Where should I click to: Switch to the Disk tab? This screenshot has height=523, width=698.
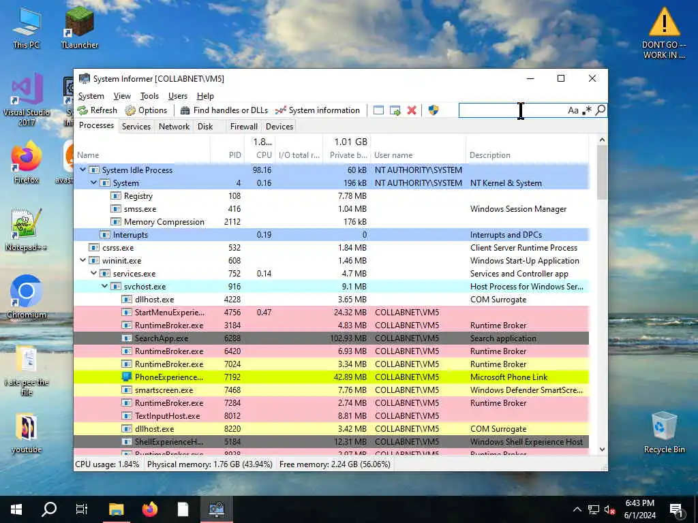click(x=205, y=126)
